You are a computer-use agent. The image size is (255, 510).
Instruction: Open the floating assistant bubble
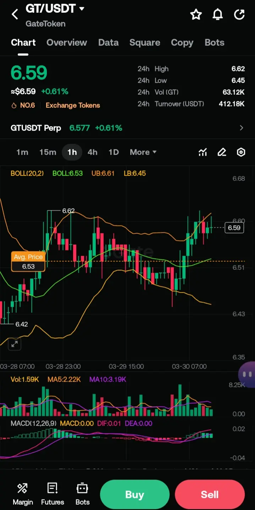pyautogui.click(x=247, y=374)
